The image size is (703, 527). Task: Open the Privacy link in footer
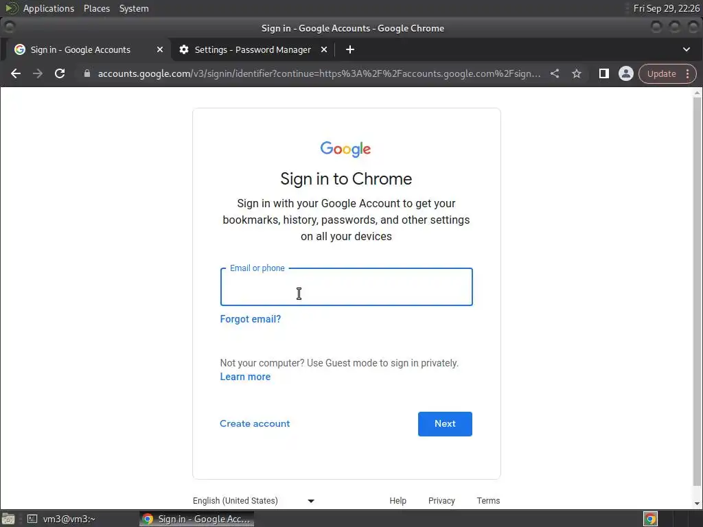[x=441, y=500]
